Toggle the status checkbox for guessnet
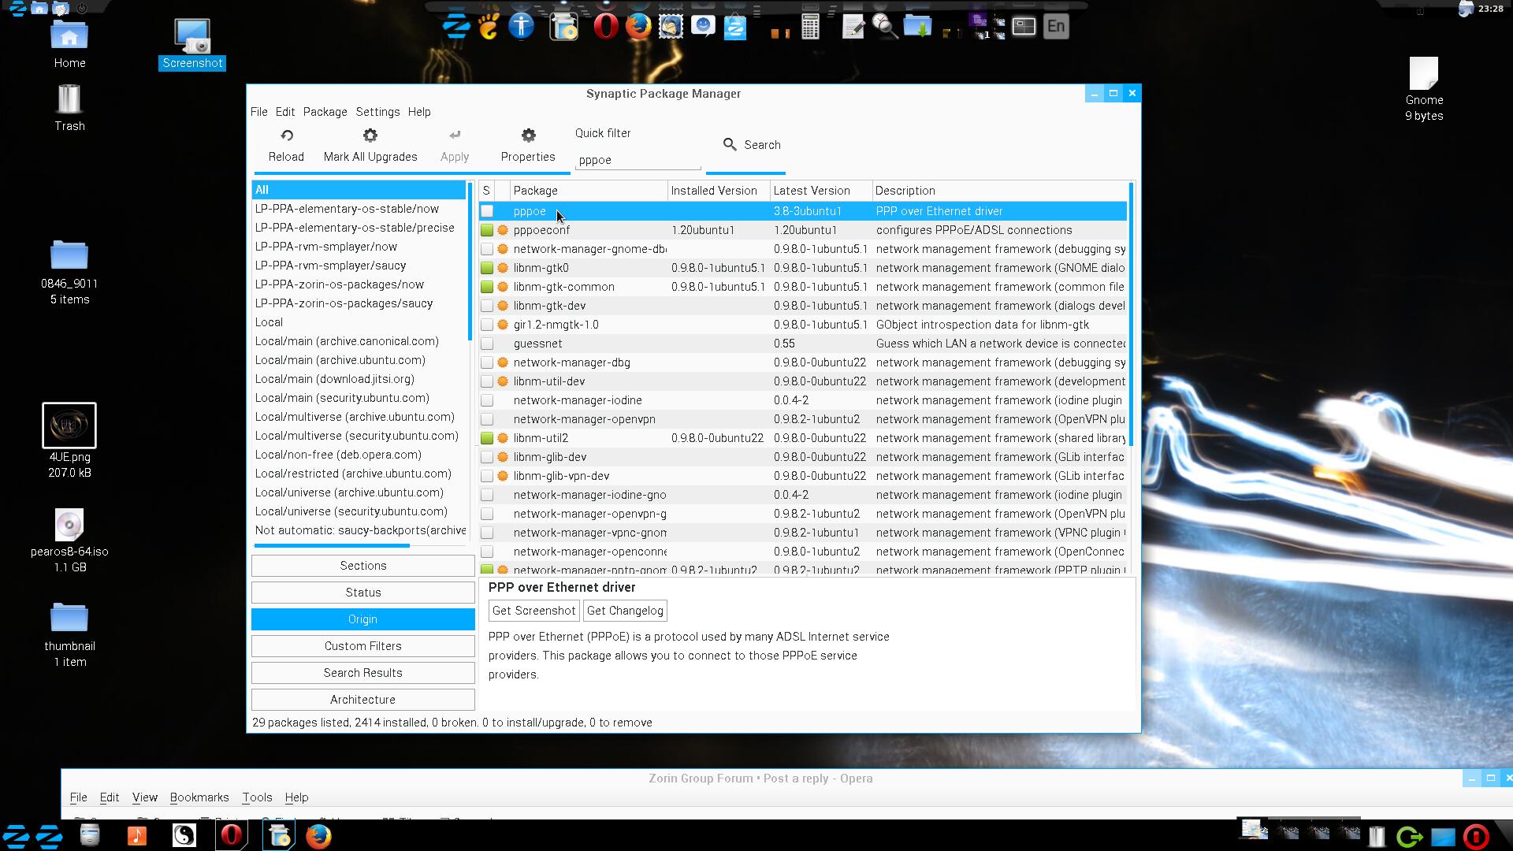The width and height of the screenshot is (1513, 851). (487, 344)
